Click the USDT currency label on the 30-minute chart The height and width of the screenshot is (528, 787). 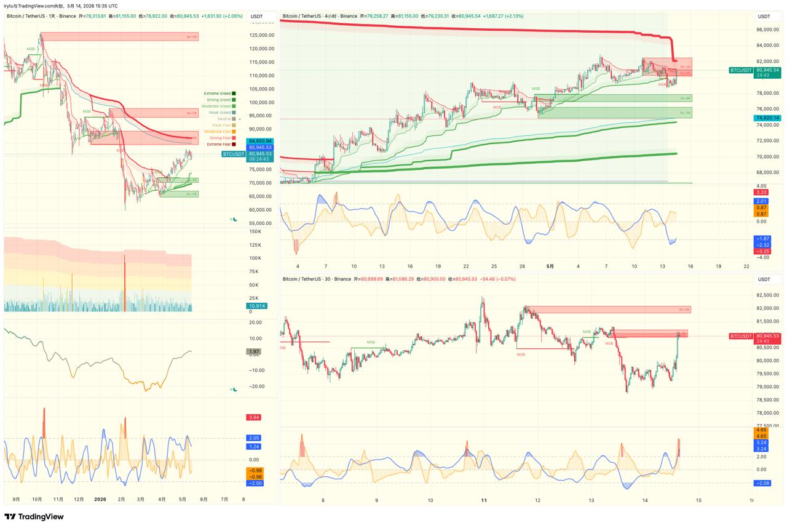click(x=764, y=279)
